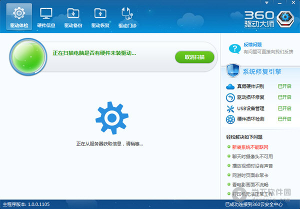Open the 驱动体检 tab
Viewport: 300px width, 209px height.
19,17
